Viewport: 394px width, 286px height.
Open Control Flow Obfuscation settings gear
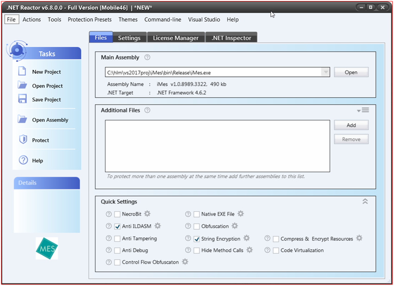(185, 261)
